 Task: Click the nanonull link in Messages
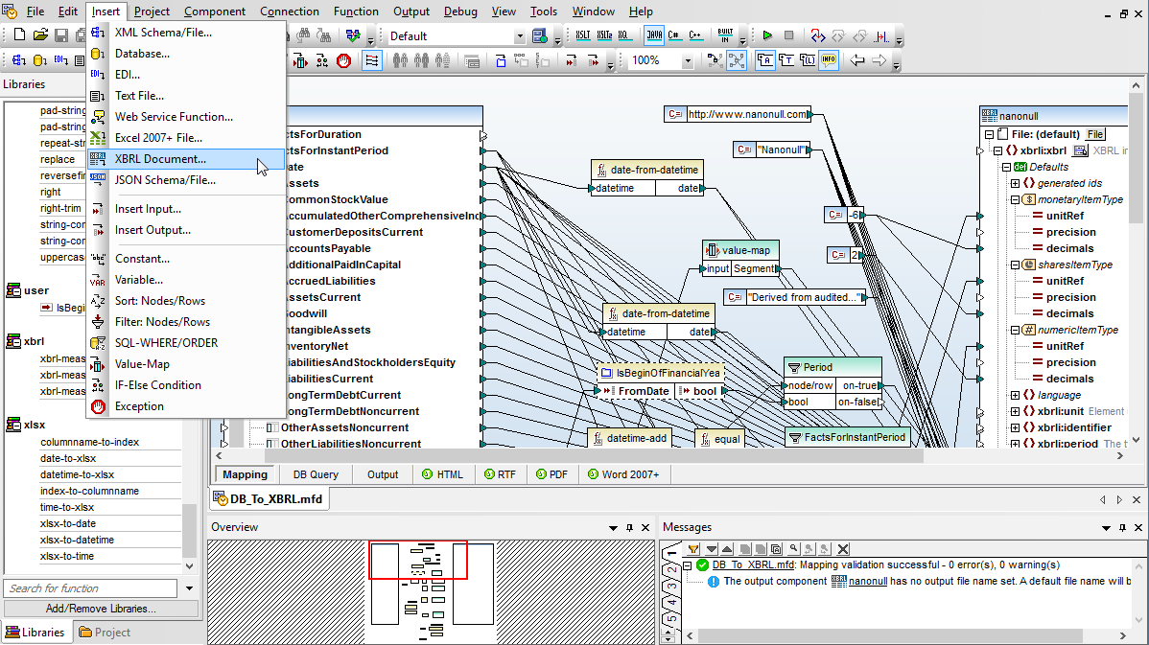(868, 582)
